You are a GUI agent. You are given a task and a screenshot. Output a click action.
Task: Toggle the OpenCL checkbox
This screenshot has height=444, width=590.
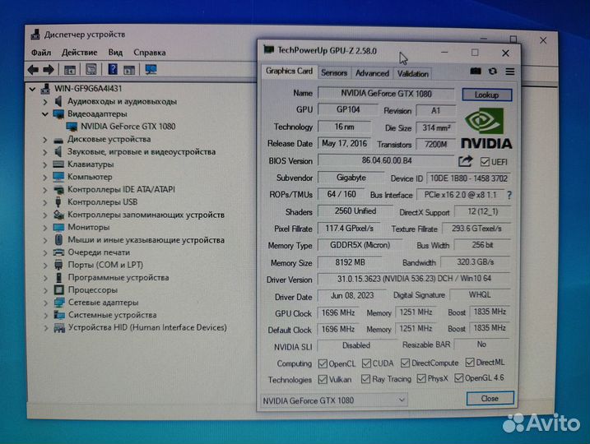coord(323,363)
